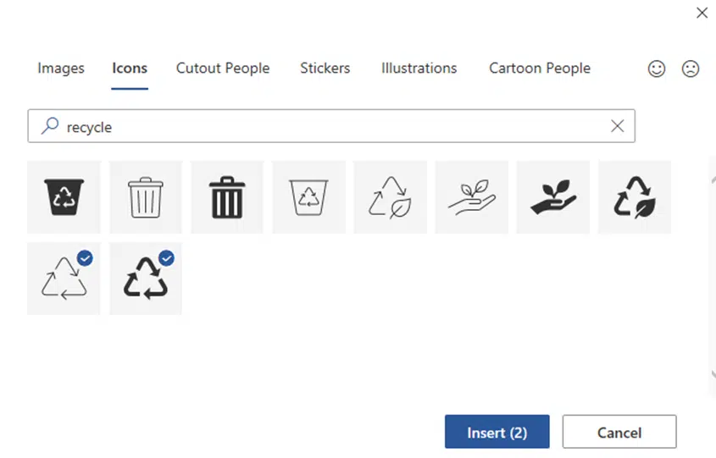The image size is (716, 458).
Task: Click the Cancel button
Action: (619, 432)
